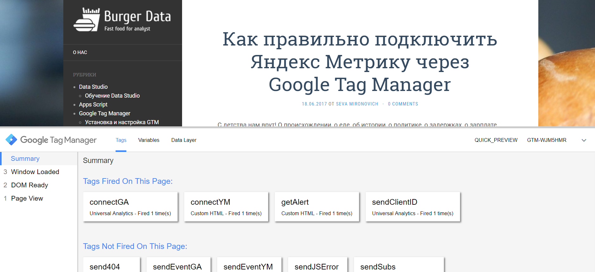The width and height of the screenshot is (595, 272).
Task: Open Обучение Data Studio subcategory
Action: (x=112, y=96)
